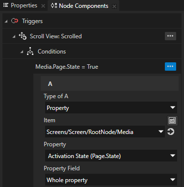184x187 pixels.
Task: Click the Property label
Action: (55, 144)
